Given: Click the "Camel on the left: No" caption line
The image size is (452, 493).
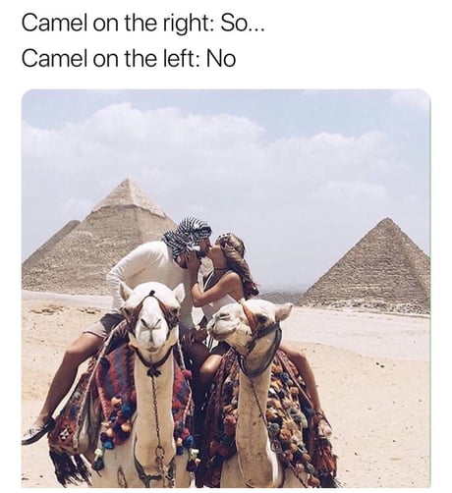Looking at the screenshot, I should click(x=129, y=59).
